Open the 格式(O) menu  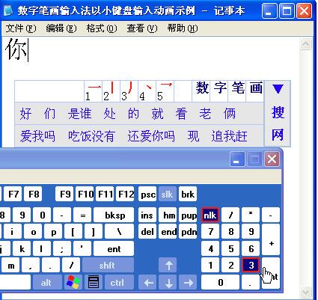pos(101,28)
